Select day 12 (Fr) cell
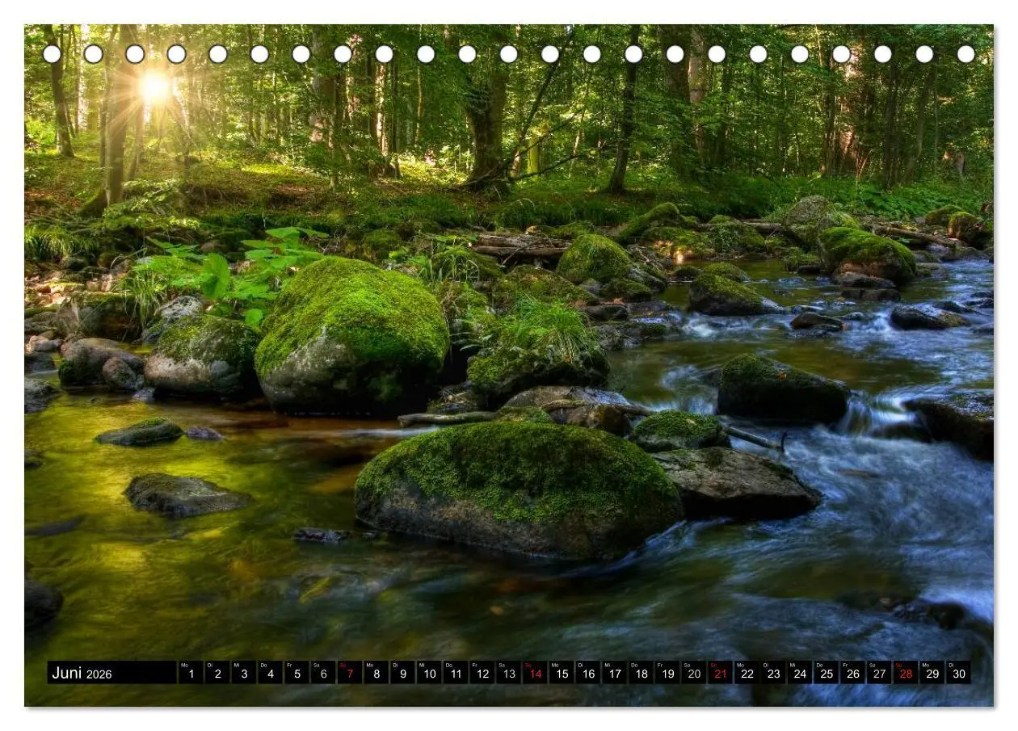Image resolution: width=1018 pixels, height=731 pixels. (x=482, y=672)
